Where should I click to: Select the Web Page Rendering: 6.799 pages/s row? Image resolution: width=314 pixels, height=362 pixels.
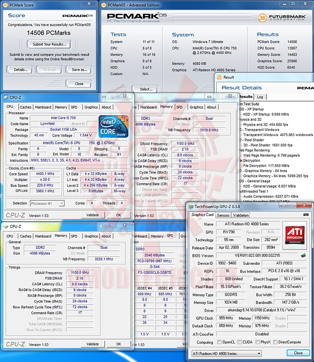point(271,155)
